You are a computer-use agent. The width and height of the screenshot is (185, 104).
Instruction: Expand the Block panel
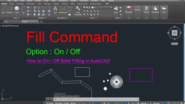click(x=119, y=18)
